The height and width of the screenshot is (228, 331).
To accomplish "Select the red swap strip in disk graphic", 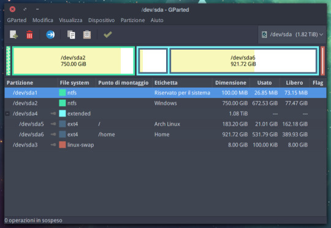I will tap(322, 61).
